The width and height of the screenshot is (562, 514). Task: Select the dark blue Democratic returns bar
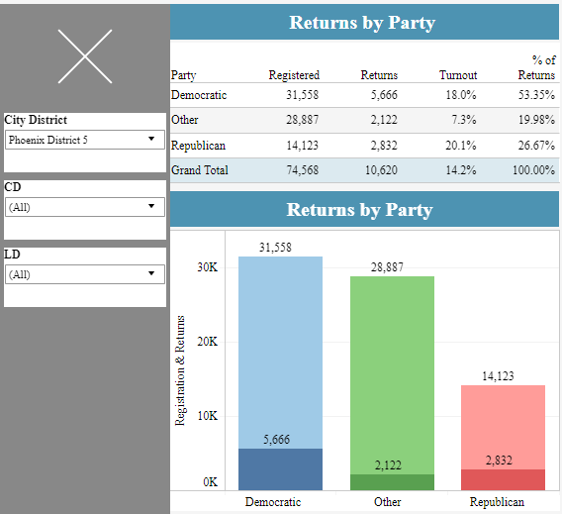pyautogui.click(x=280, y=469)
